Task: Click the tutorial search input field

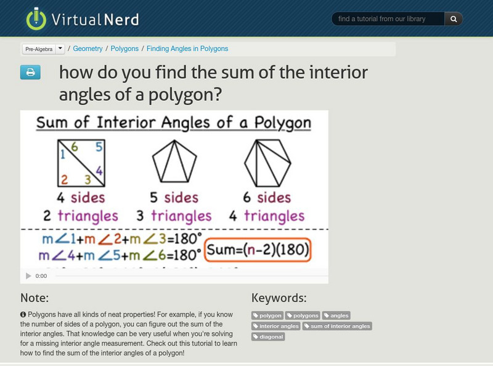Action: [x=388, y=18]
